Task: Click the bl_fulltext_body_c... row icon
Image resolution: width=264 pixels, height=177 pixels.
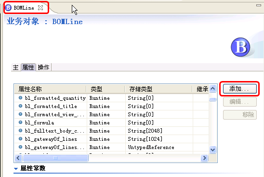Action: tap(20, 131)
